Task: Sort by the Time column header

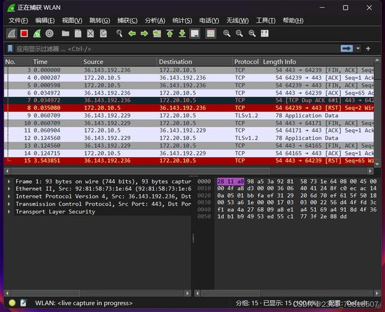Action: (57, 62)
